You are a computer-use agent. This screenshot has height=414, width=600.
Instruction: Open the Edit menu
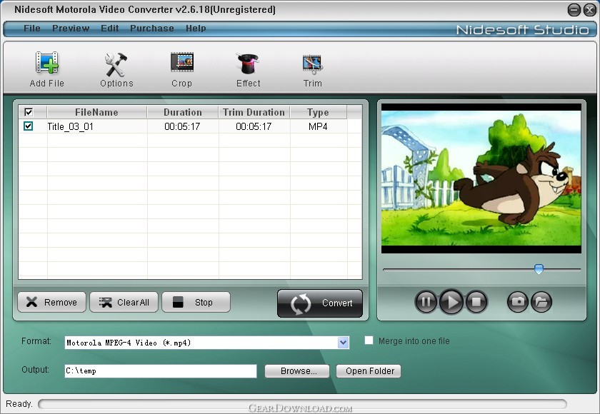[110, 29]
